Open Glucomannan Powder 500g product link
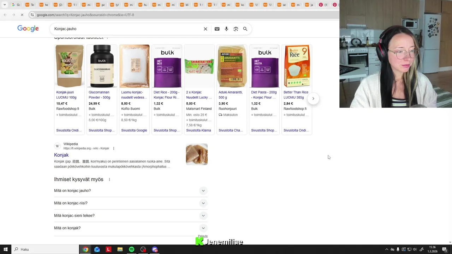The height and width of the screenshot is (254, 452). click(x=100, y=95)
